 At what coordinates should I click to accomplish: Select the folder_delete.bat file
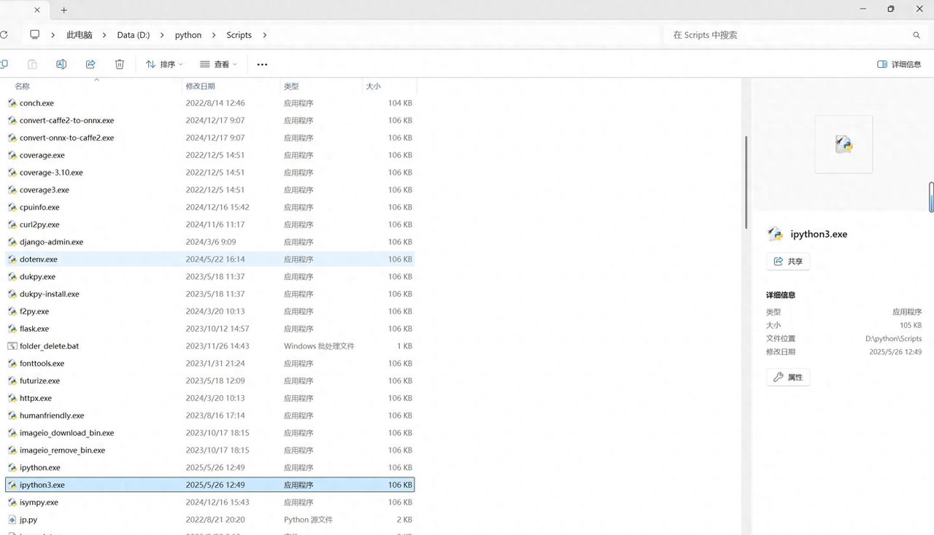tap(49, 346)
